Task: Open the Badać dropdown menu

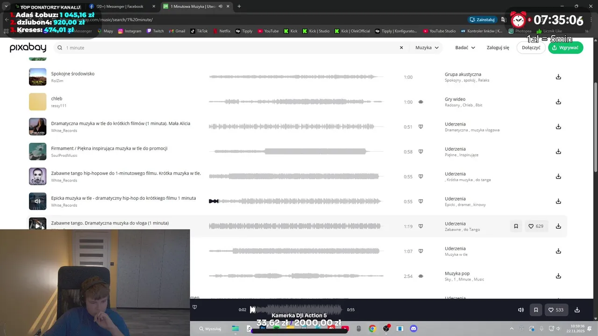Action: 465,48
